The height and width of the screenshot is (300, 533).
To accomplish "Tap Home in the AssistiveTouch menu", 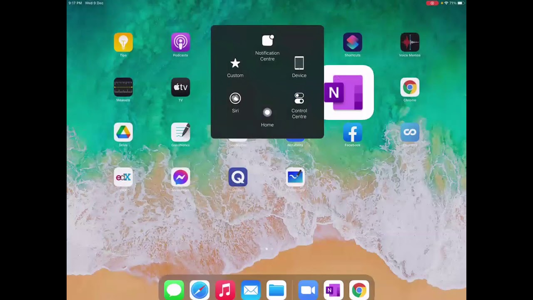I will [x=267, y=117].
